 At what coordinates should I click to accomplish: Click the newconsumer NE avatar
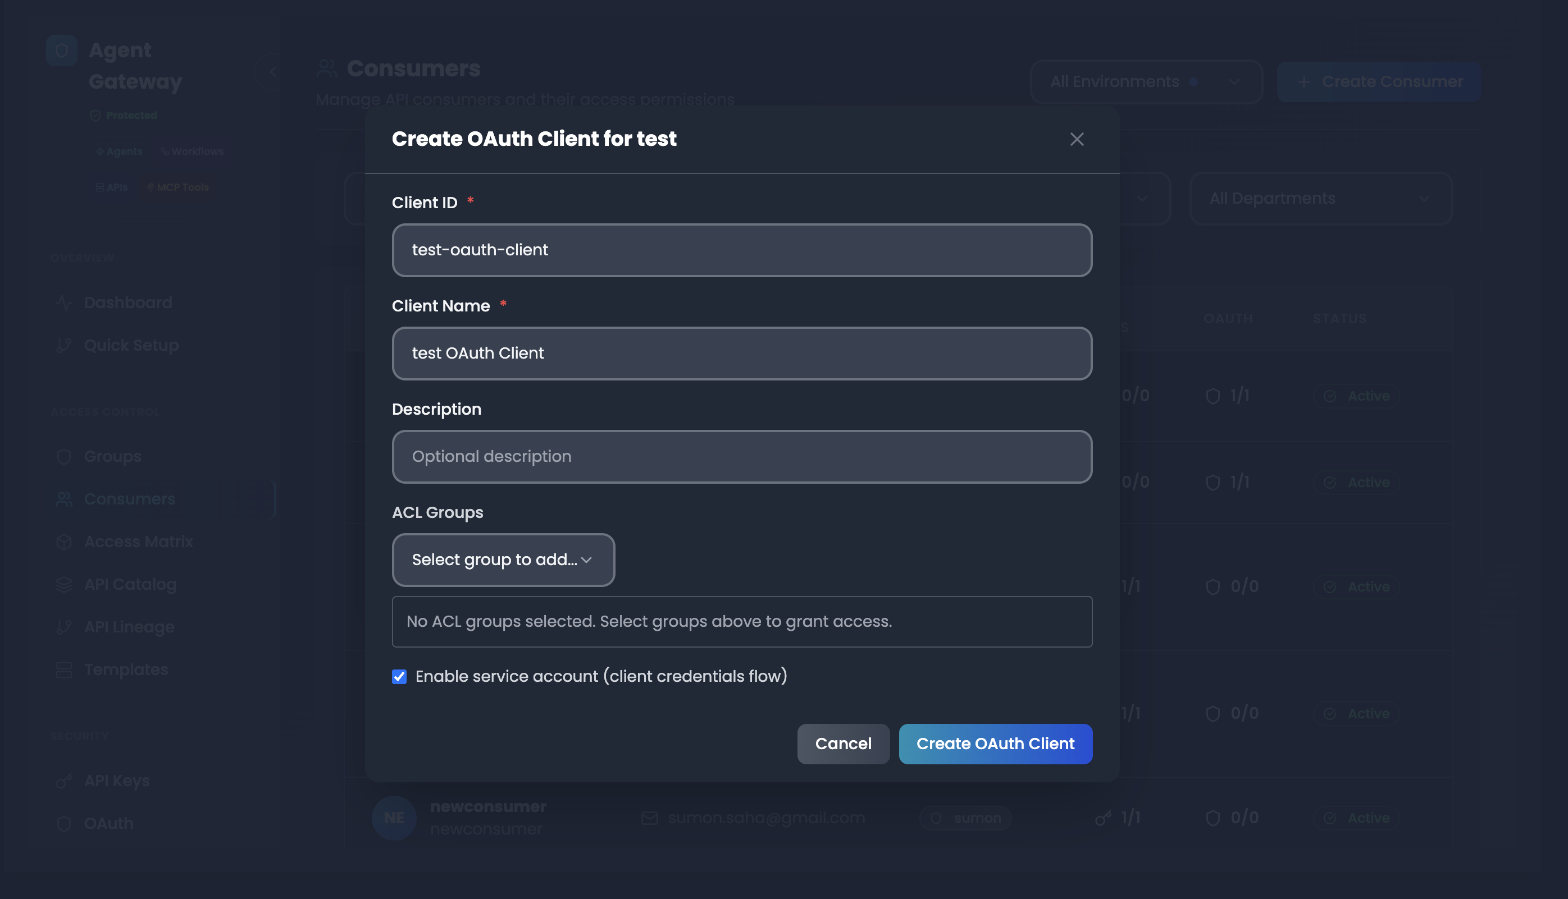[394, 818]
